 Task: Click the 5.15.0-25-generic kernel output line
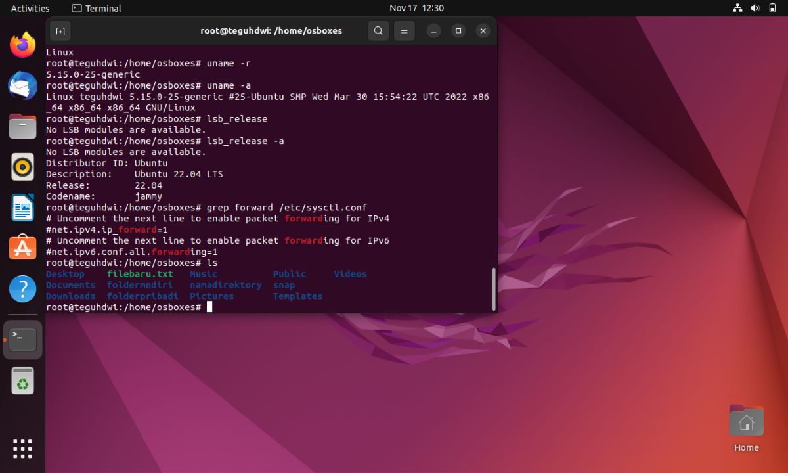click(93, 74)
